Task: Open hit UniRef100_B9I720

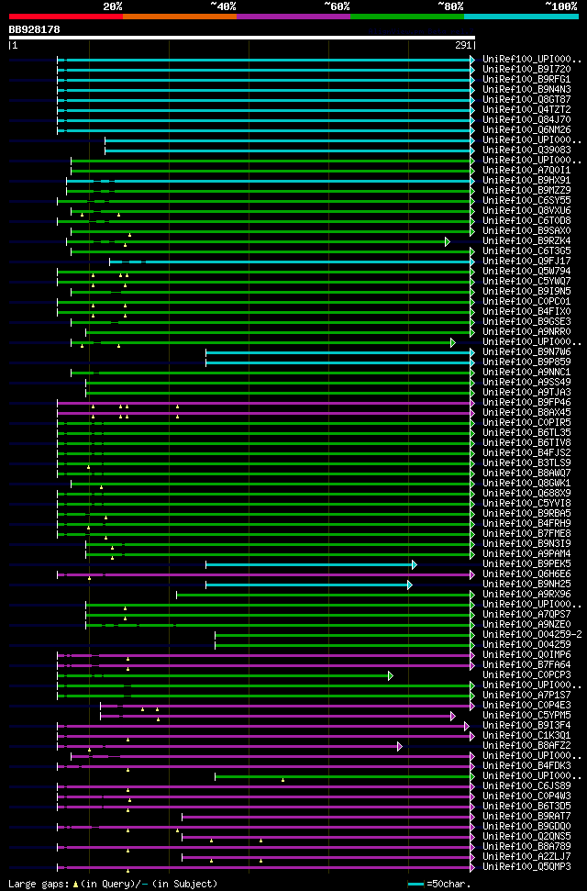Action: 526,70
